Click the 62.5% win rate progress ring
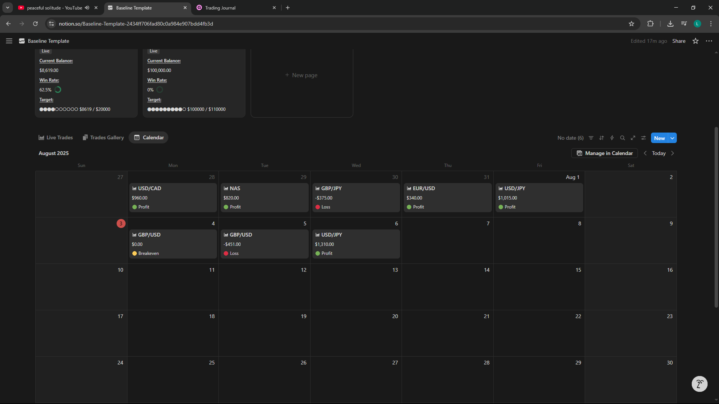Viewport: 719px width, 404px height. [x=58, y=90]
